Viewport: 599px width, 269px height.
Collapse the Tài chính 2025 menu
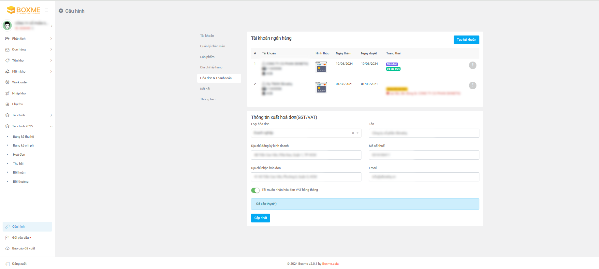(x=51, y=126)
